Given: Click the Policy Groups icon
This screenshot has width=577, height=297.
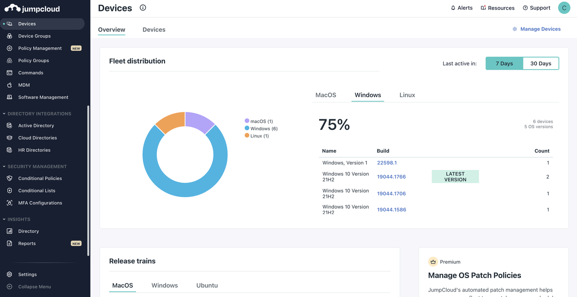Looking at the screenshot, I should click(10, 61).
